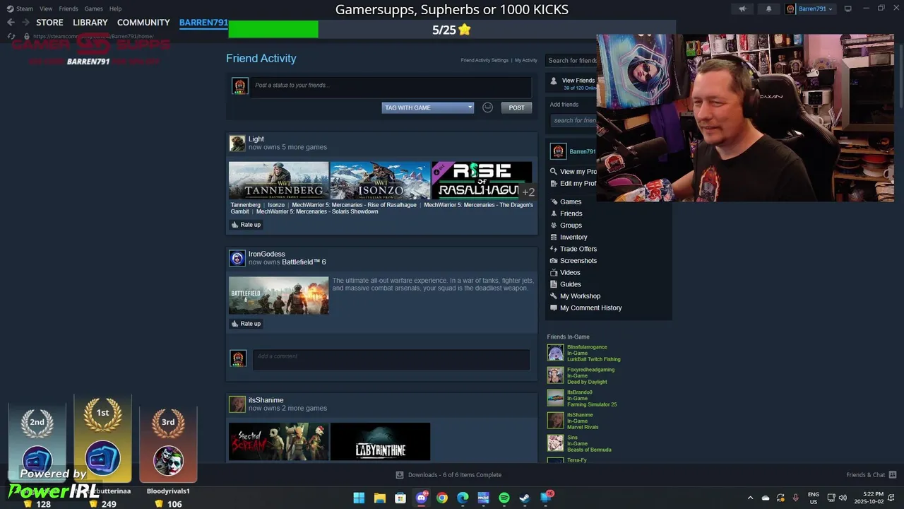This screenshot has width=904, height=509.
Task: Open the Rise of Rasalhague thumbnail
Action: (x=482, y=180)
